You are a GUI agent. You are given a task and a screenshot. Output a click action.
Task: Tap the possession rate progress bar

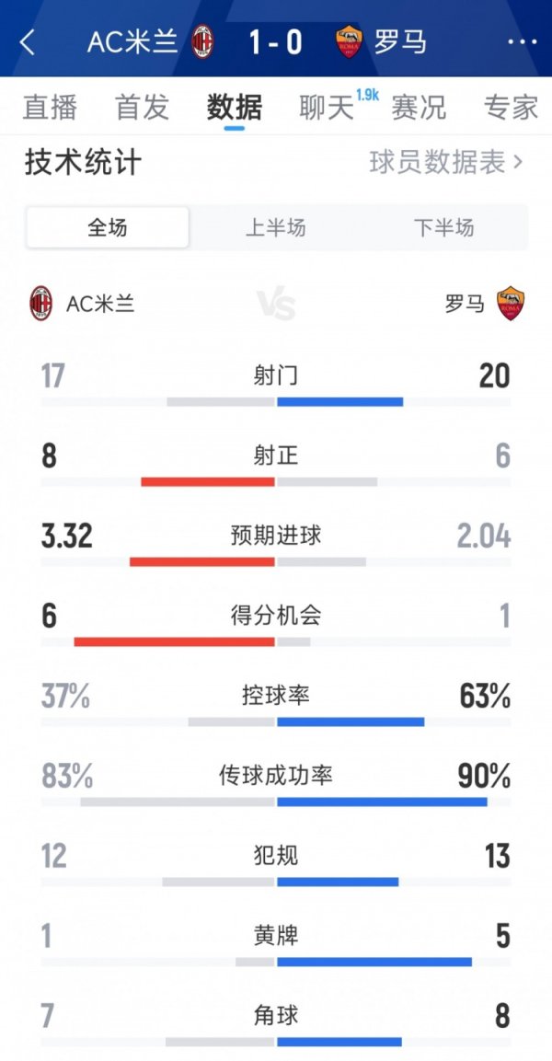276,721
